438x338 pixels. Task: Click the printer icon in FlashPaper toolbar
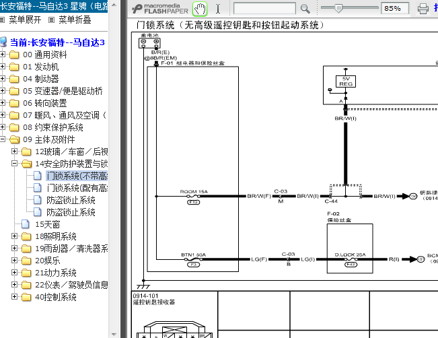(423, 9)
